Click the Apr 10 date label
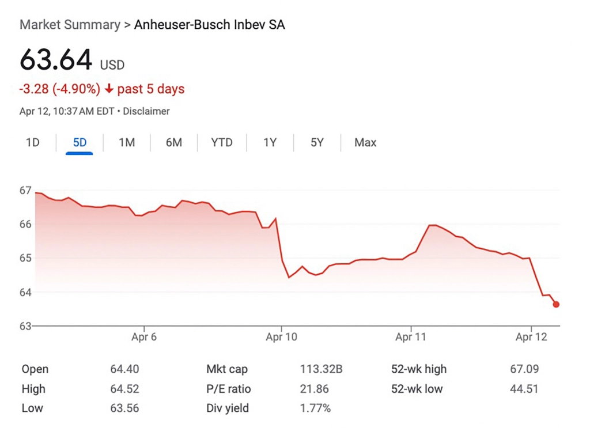Screen dimensions: 590x428 (281, 337)
